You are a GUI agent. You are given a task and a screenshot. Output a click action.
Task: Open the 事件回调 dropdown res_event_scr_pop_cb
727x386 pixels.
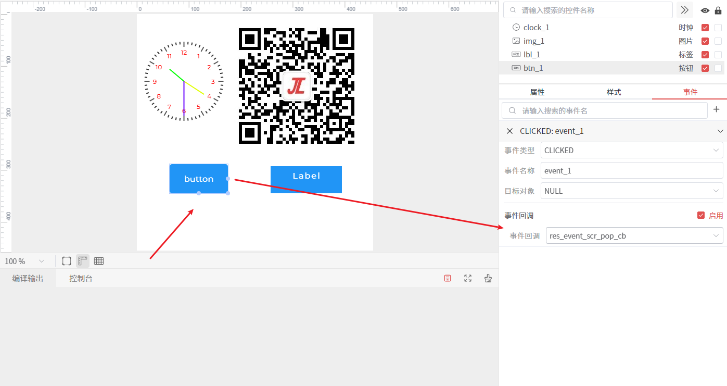[634, 235]
